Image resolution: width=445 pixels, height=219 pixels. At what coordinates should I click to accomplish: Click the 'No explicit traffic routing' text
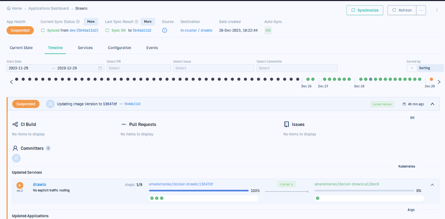(51, 190)
